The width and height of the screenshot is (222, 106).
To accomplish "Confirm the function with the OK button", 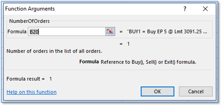I will pos(157,91).
